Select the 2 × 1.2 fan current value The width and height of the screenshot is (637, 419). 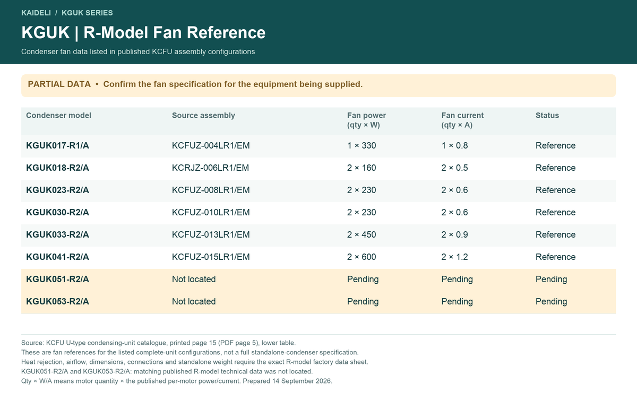454,257
